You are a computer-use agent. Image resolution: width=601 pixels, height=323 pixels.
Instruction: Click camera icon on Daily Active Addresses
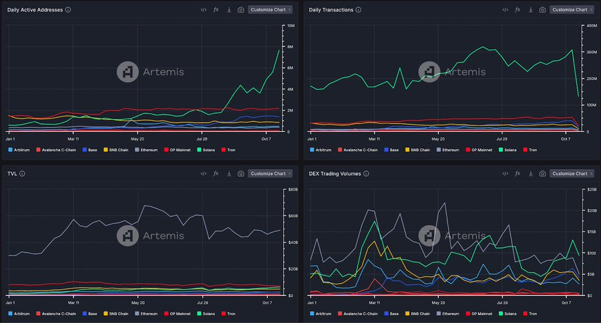[240, 10]
